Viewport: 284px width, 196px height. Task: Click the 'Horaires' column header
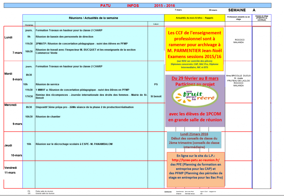(x=29, y=25)
